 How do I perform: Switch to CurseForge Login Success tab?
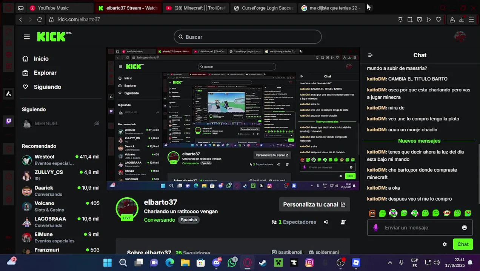tap(263, 8)
